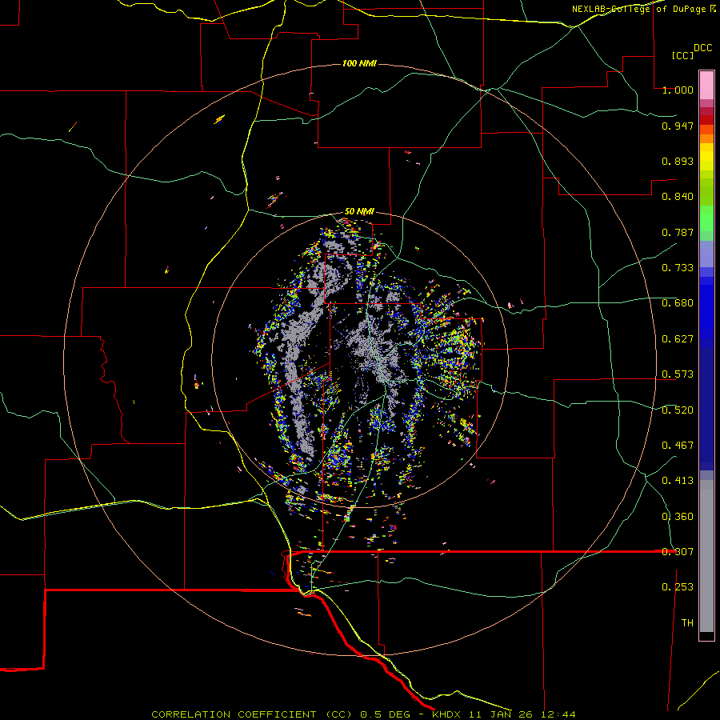The width and height of the screenshot is (720, 720).
Task: Select the 0.520 legend value
Action: pyautogui.click(x=678, y=410)
